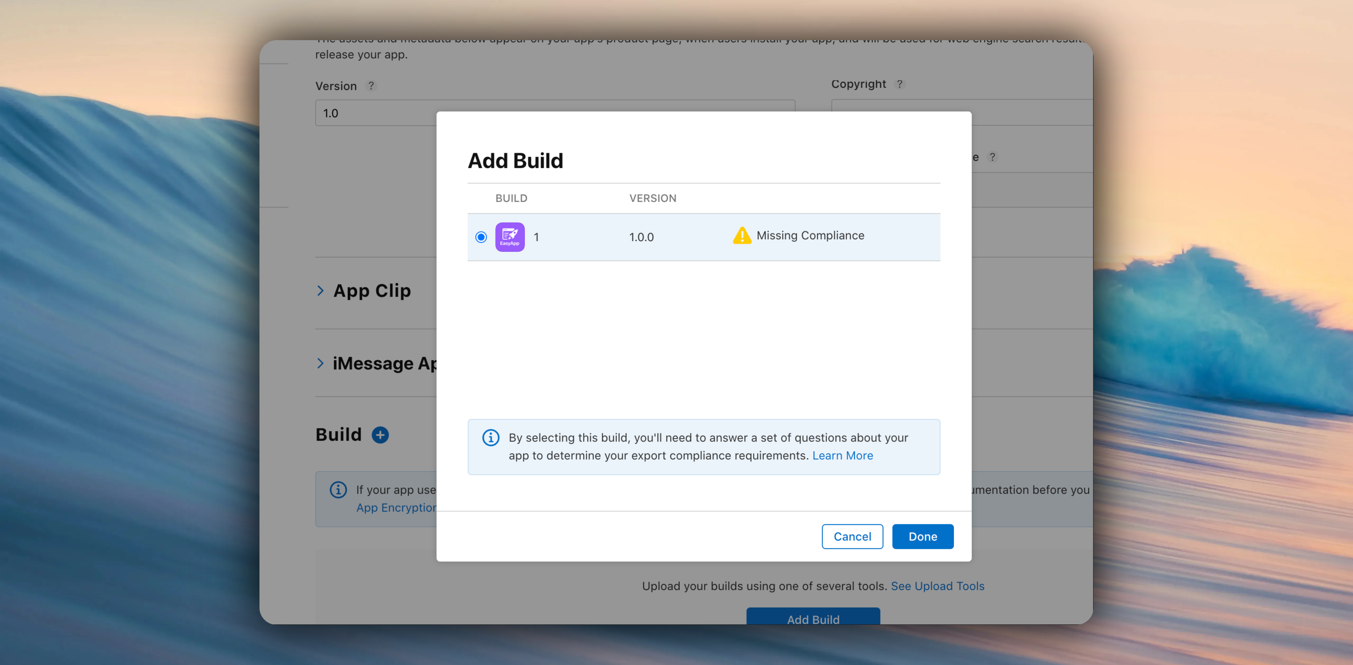Click the BUILD column header
Viewport: 1353px width, 665px height.
pos(511,198)
